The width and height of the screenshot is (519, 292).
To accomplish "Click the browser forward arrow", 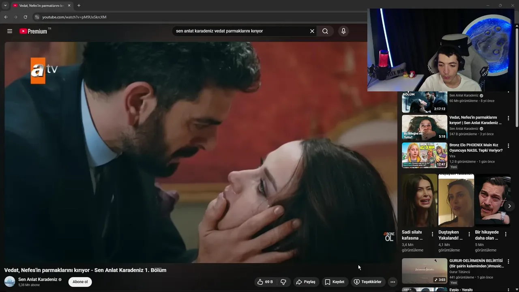I will click(15, 17).
